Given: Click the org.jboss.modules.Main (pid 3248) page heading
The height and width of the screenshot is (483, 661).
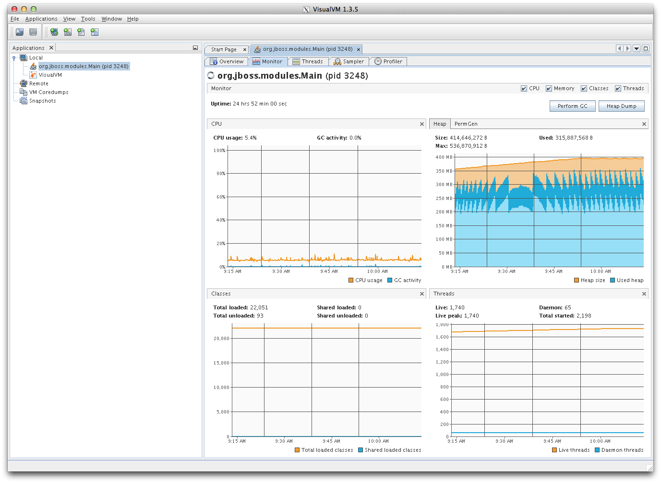Looking at the screenshot, I should tap(293, 76).
